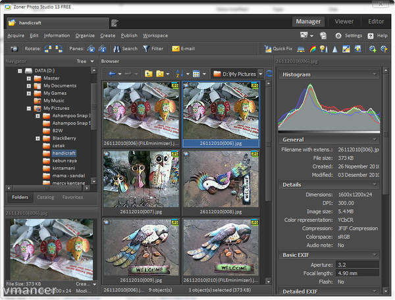Switch to the Viewer tab
395x300 pixels.
pyautogui.click(x=344, y=22)
